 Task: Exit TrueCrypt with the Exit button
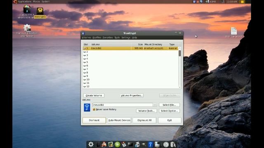(x=170, y=120)
